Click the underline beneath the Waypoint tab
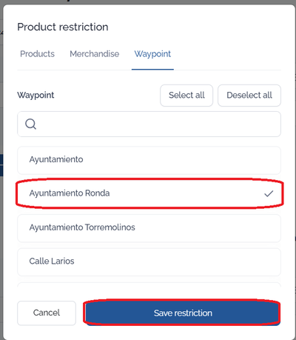 point(152,70)
